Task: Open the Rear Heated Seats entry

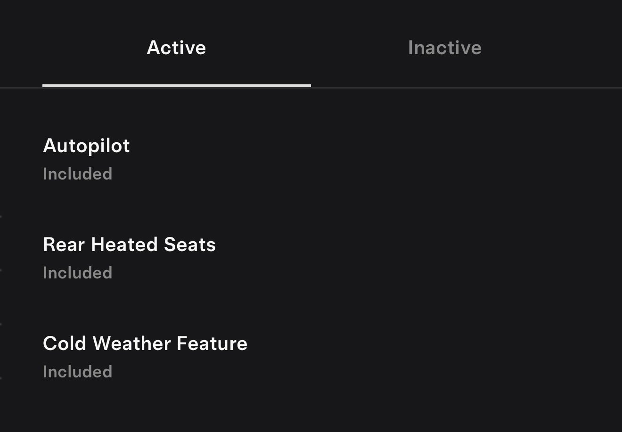Action: (x=129, y=245)
